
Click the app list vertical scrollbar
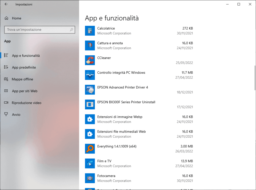coord(255,78)
